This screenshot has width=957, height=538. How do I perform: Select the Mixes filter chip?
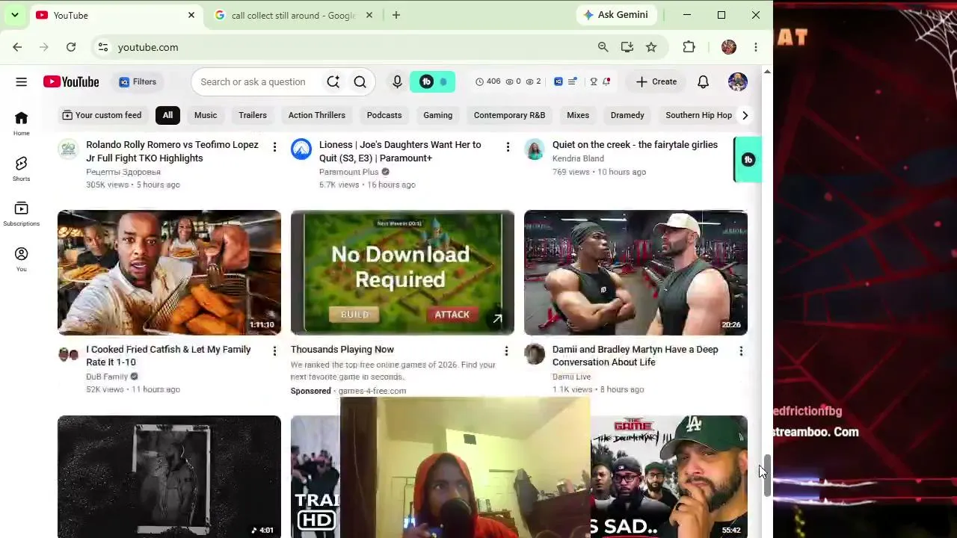click(578, 115)
